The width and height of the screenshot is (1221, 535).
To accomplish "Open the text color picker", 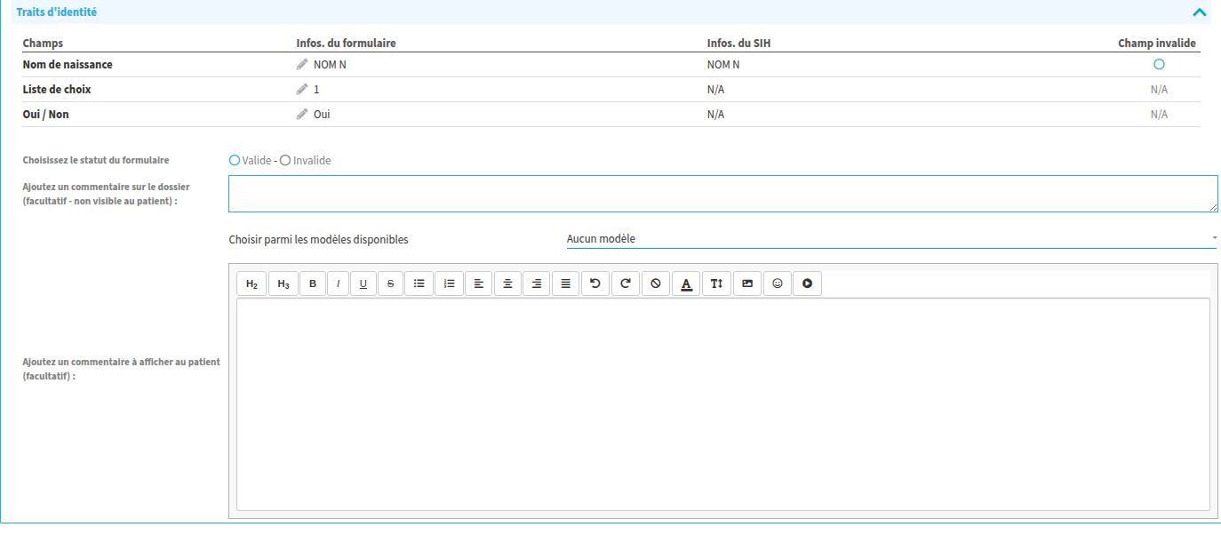I will [685, 283].
